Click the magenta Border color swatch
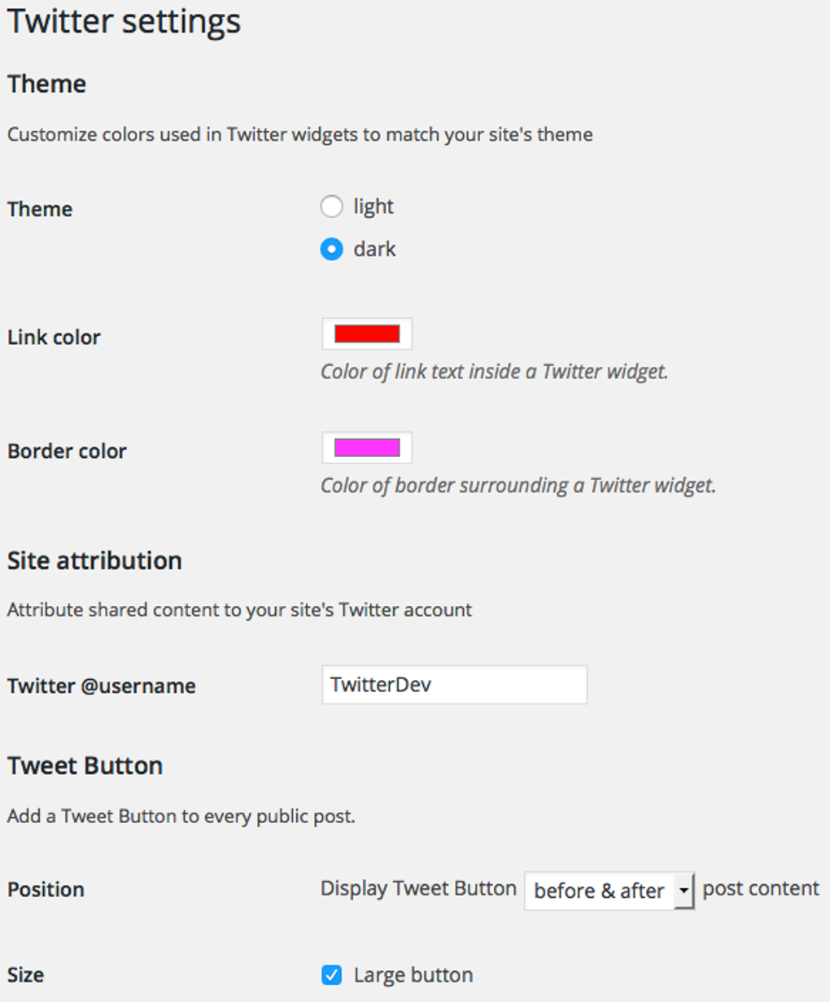The height and width of the screenshot is (1002, 830). click(366, 447)
